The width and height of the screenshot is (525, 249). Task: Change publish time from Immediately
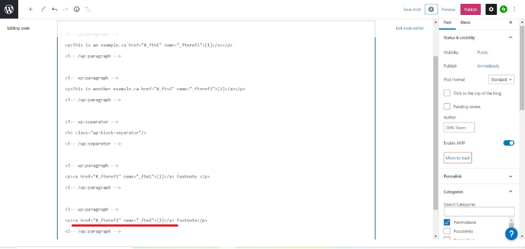coord(488,66)
